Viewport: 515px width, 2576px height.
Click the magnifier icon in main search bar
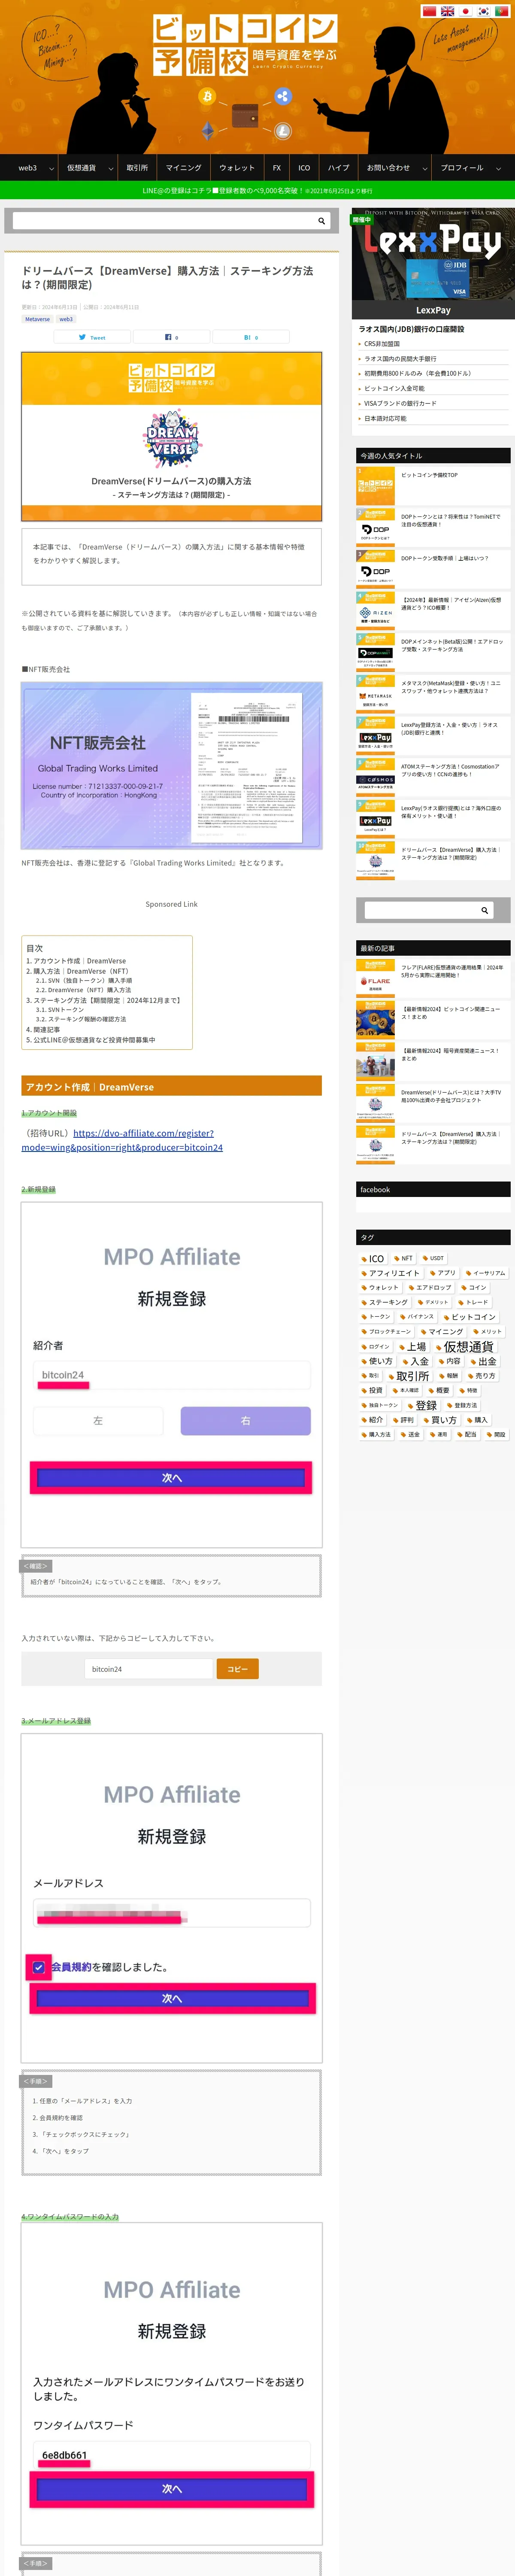[x=321, y=221]
